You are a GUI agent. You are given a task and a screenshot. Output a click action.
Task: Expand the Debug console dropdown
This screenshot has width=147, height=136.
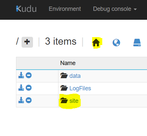(x=115, y=9)
